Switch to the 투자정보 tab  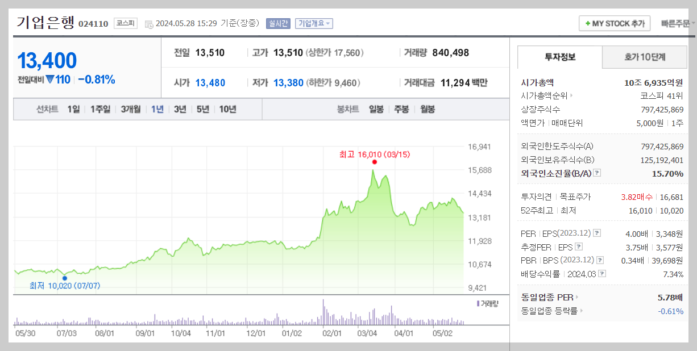click(559, 57)
